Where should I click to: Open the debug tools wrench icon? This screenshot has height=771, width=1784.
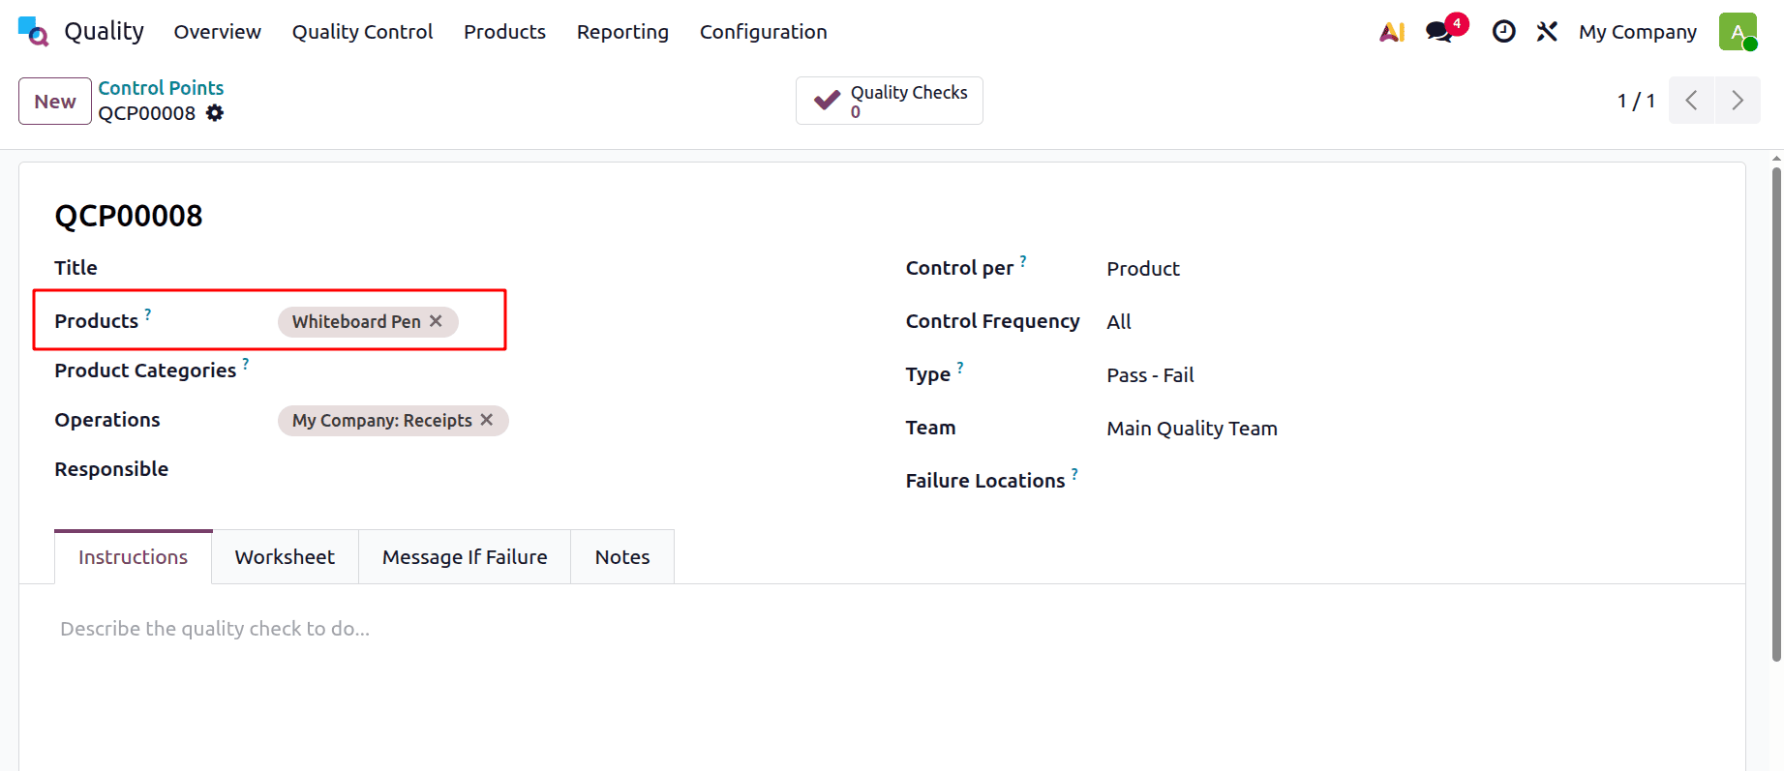click(x=1547, y=32)
